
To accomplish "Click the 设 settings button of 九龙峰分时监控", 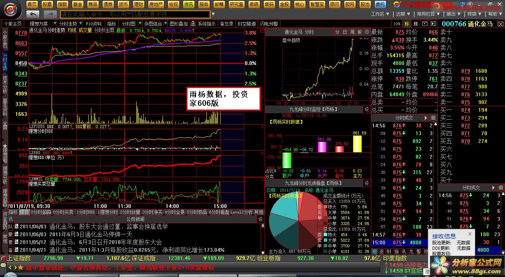I will [x=366, y=109].
